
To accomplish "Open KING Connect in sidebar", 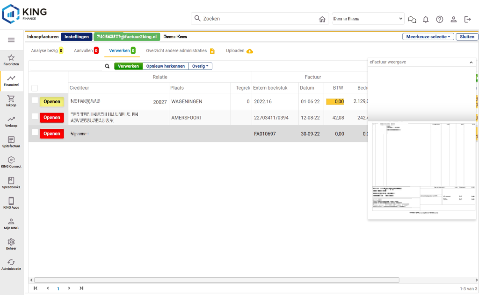I will [x=11, y=162].
